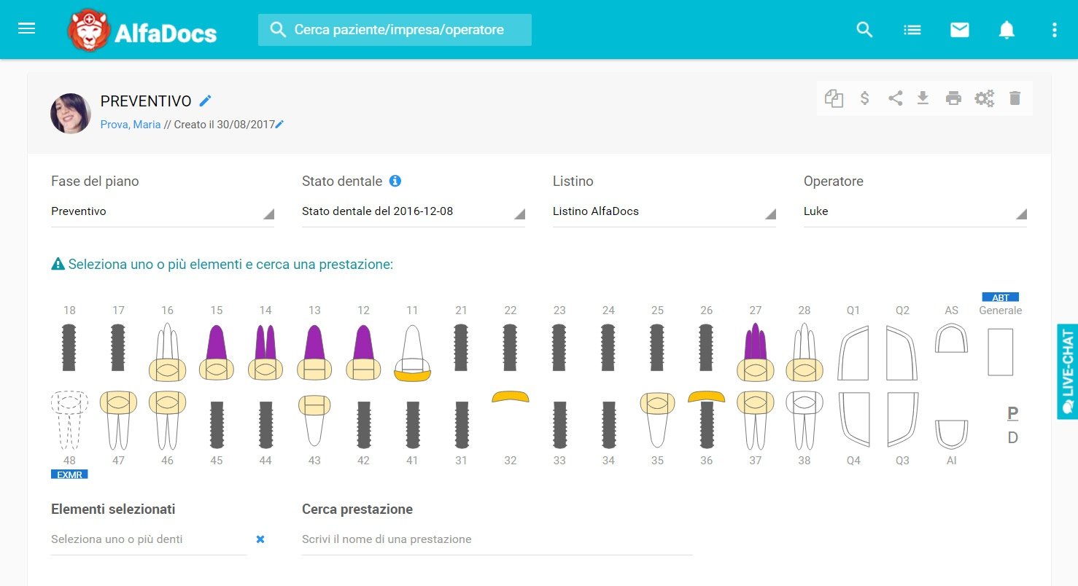Expand the Operatore dropdown
The image size is (1078, 586).
[915, 212]
